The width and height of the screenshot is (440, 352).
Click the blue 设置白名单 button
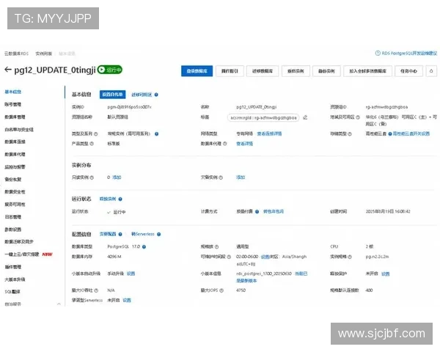click(112, 95)
